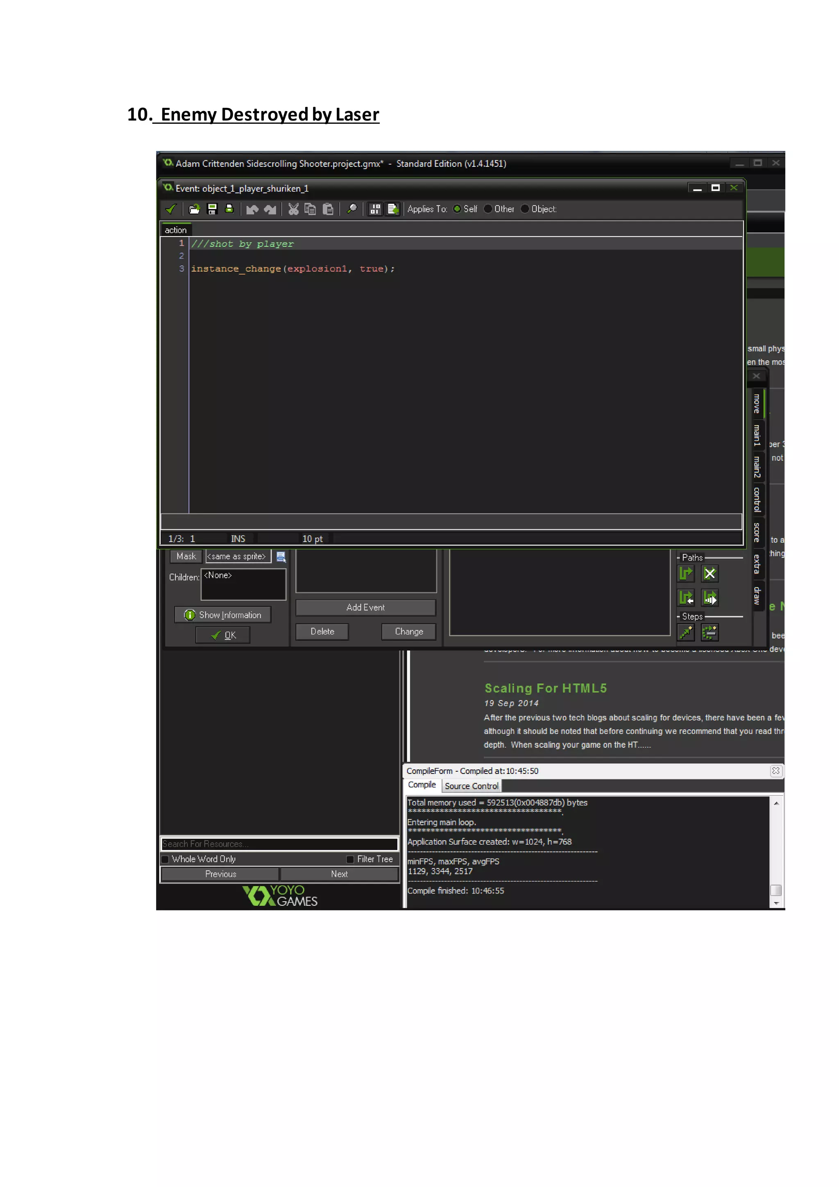This screenshot has height=1187, width=839.
Task: Click the Add Event button
Action: click(365, 607)
